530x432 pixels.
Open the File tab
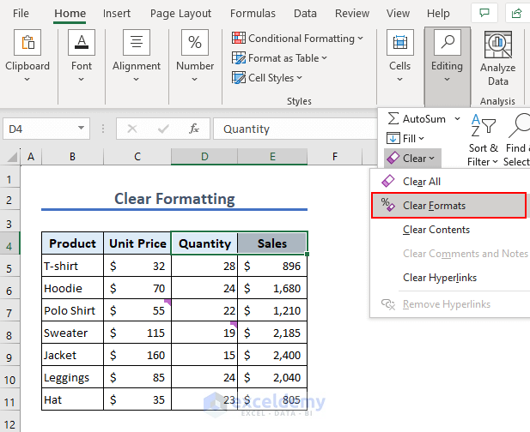(21, 14)
